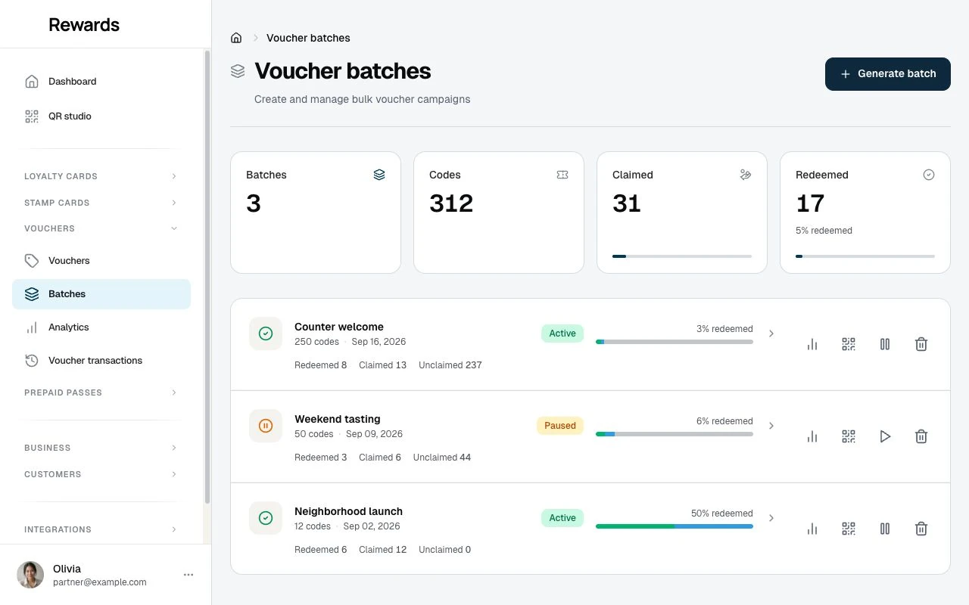Pause the Counter welcome batch

pyautogui.click(x=885, y=344)
